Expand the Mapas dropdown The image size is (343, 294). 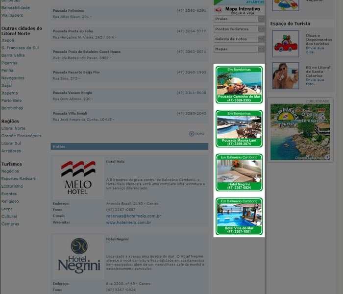239,49
